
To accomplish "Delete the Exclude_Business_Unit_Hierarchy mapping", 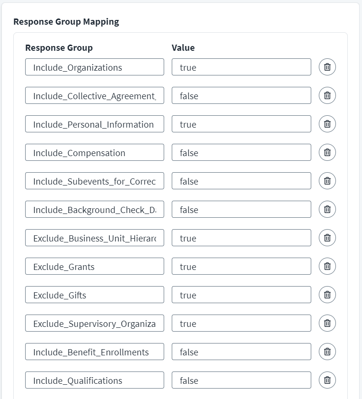I will click(327, 238).
